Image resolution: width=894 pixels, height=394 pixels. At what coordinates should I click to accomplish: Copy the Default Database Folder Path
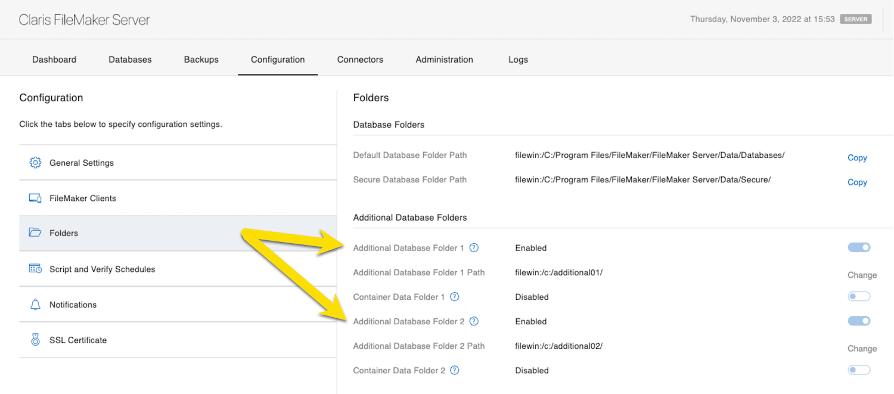[x=857, y=158]
